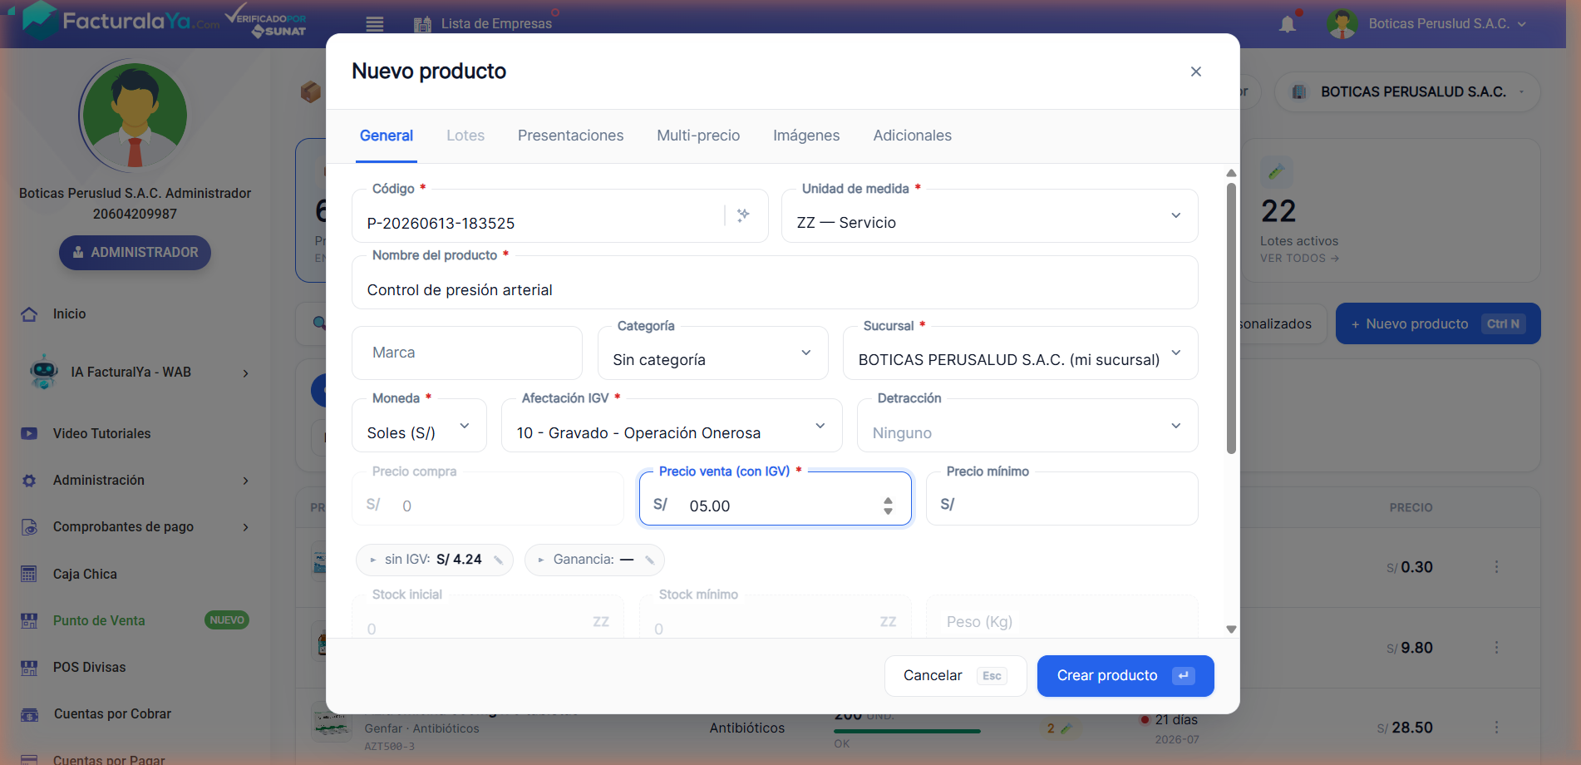The height and width of the screenshot is (765, 1581).
Task: Click the Administración gear icon
Action: click(x=29, y=481)
